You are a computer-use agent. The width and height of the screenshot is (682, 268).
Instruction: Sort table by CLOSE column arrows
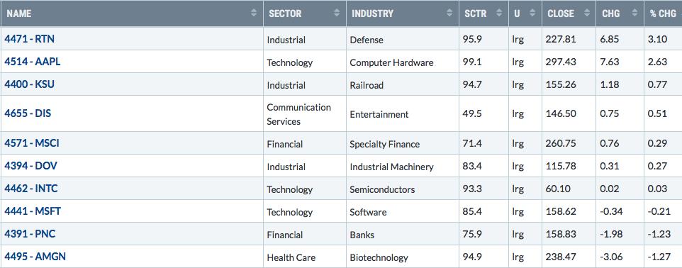pyautogui.click(x=587, y=13)
